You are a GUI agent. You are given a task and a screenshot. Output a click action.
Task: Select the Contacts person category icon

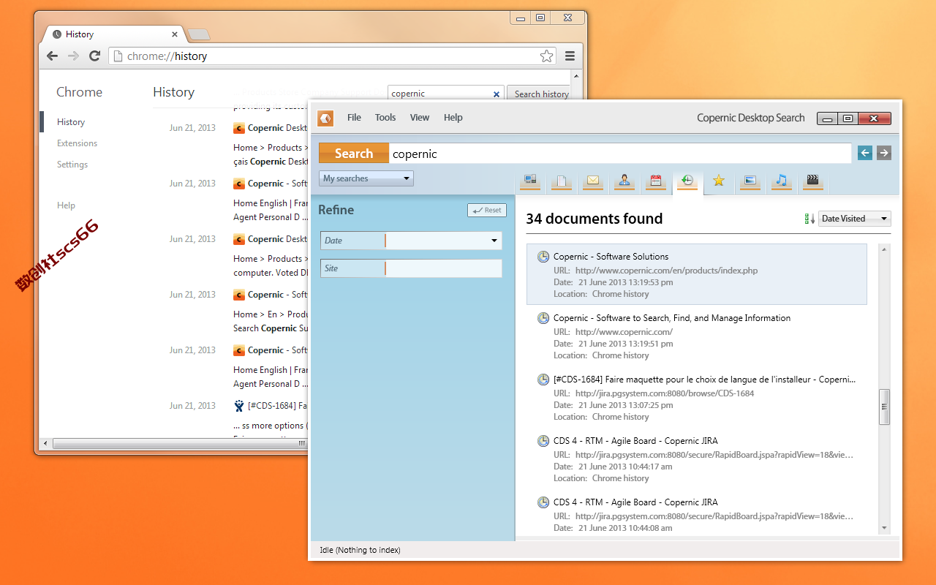[624, 181]
